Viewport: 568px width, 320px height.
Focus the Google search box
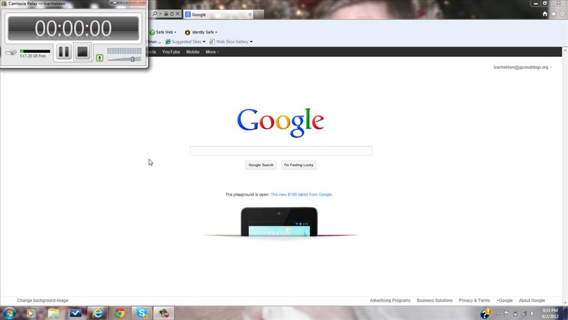281,151
